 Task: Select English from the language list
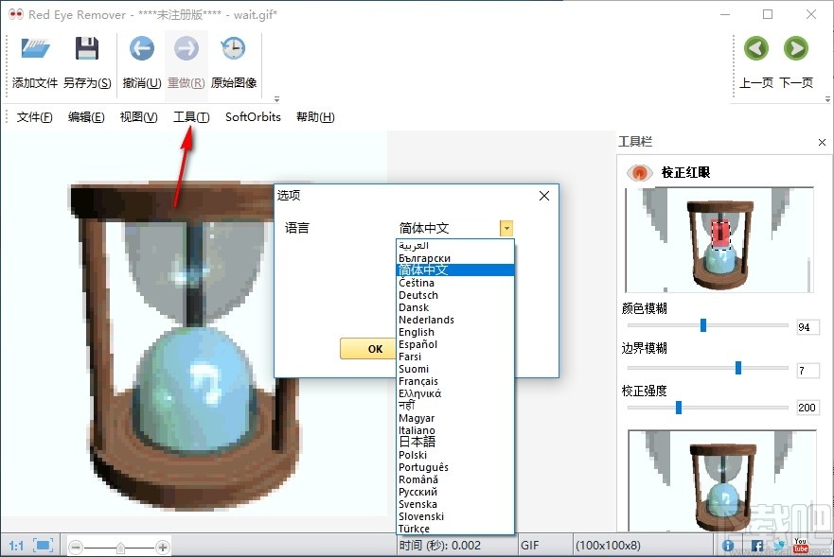415,332
